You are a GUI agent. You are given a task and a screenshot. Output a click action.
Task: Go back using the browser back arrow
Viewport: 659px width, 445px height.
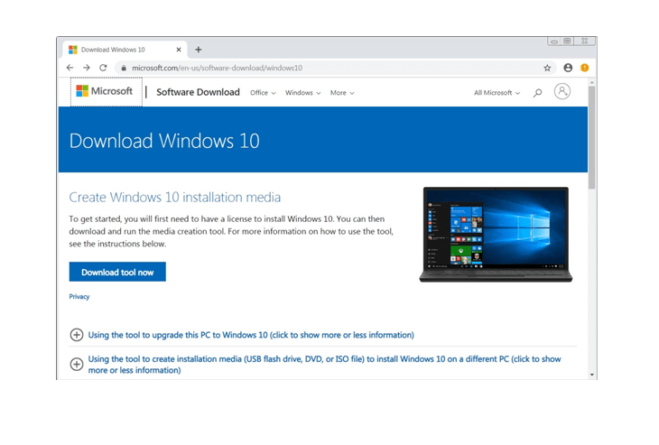[x=70, y=68]
